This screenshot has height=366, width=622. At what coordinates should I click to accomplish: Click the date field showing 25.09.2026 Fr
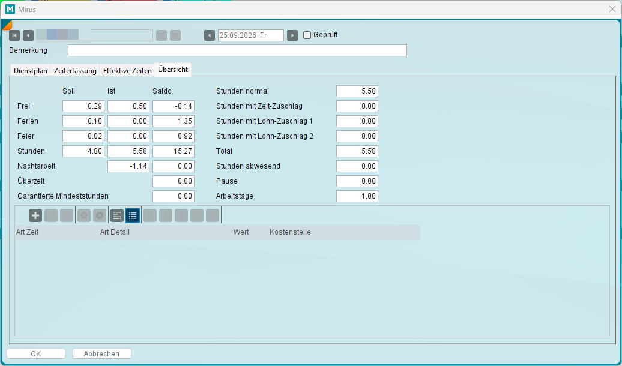point(251,35)
